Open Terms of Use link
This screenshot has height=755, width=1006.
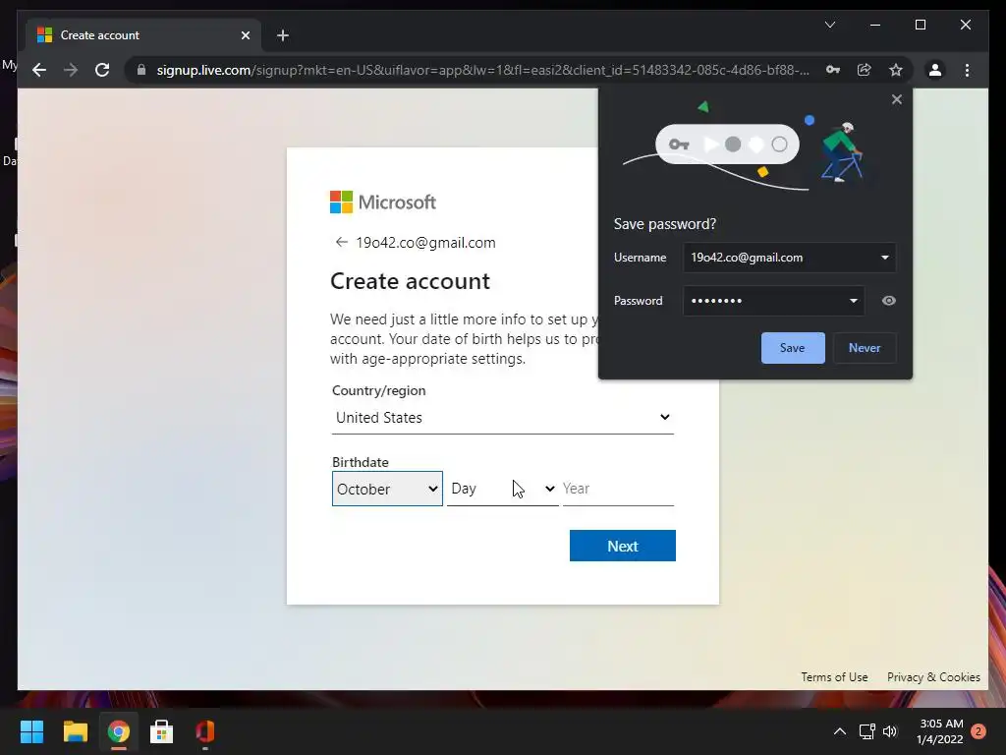point(834,676)
